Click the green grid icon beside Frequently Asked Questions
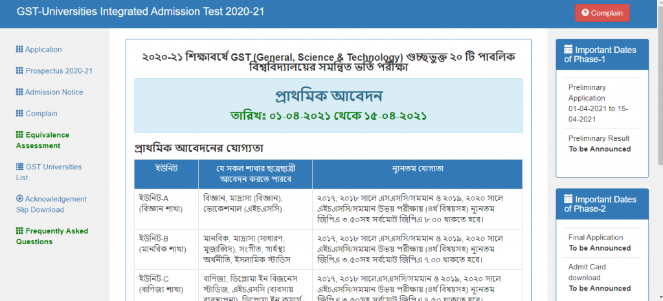This screenshot has height=301, width=663. 19,231
